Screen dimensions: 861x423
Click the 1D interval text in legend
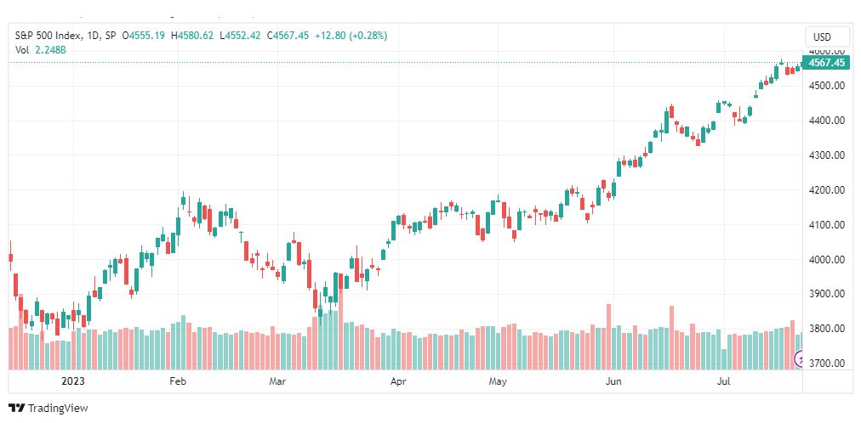pyautogui.click(x=94, y=36)
